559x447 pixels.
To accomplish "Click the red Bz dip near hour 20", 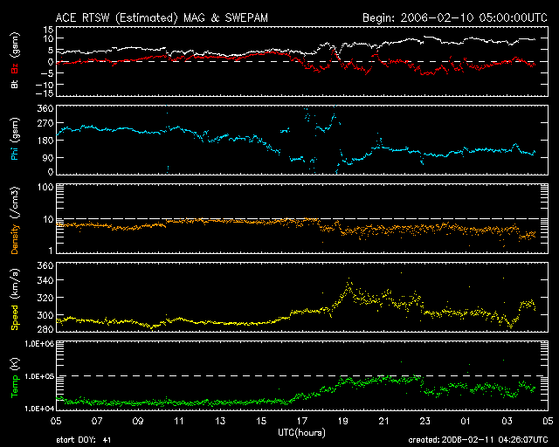I will (x=366, y=73).
